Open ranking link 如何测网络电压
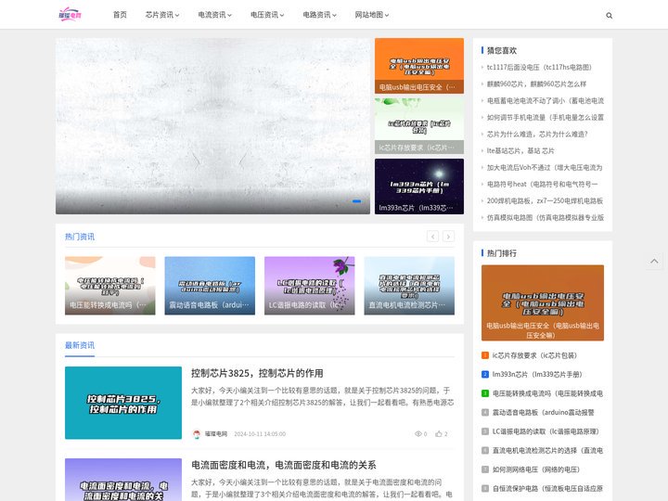 click(536, 469)
